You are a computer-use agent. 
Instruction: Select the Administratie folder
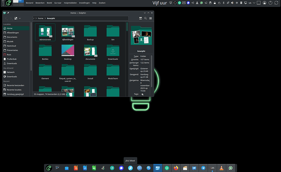click(45, 32)
